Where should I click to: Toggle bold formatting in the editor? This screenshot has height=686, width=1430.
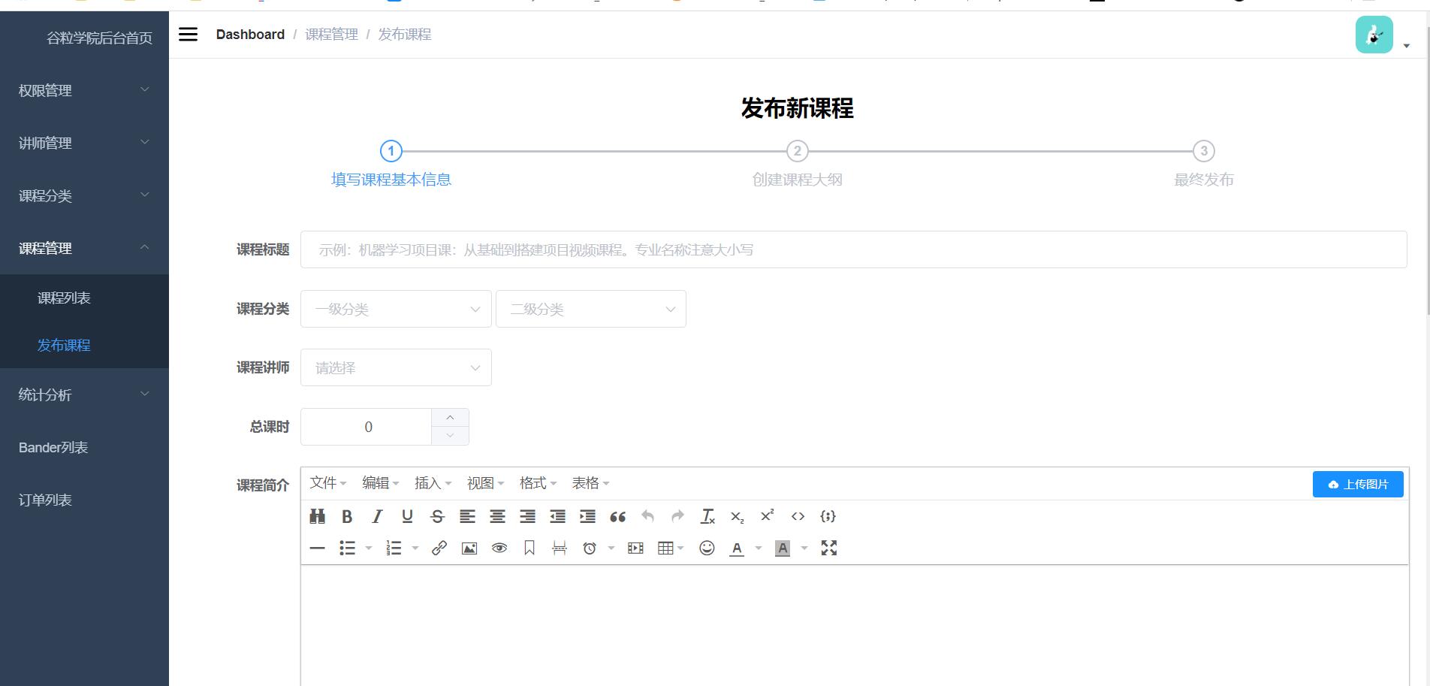pos(347,516)
